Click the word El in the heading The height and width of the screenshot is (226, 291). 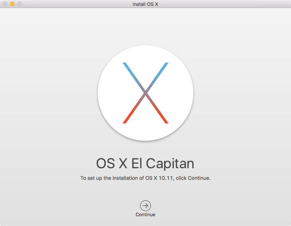click(136, 164)
